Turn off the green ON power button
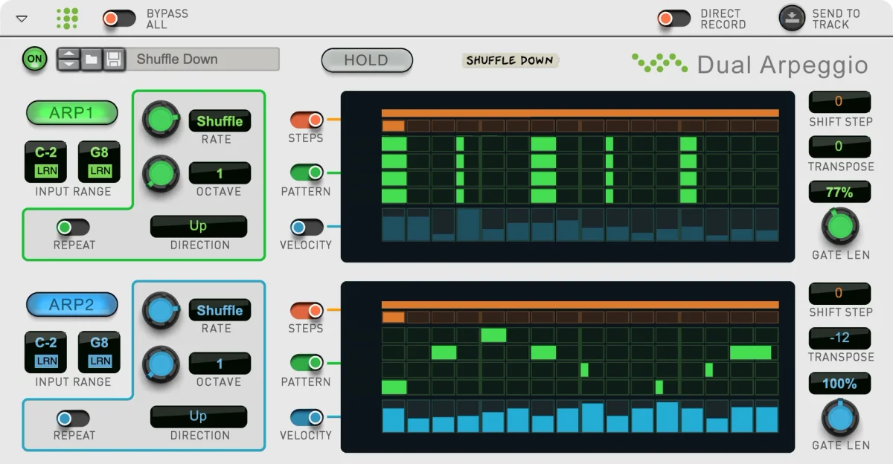Viewport: 893px width, 464px height. pos(33,59)
